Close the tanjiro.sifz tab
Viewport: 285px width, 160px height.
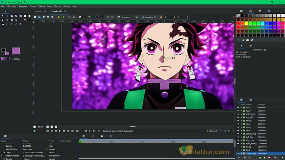point(65,11)
